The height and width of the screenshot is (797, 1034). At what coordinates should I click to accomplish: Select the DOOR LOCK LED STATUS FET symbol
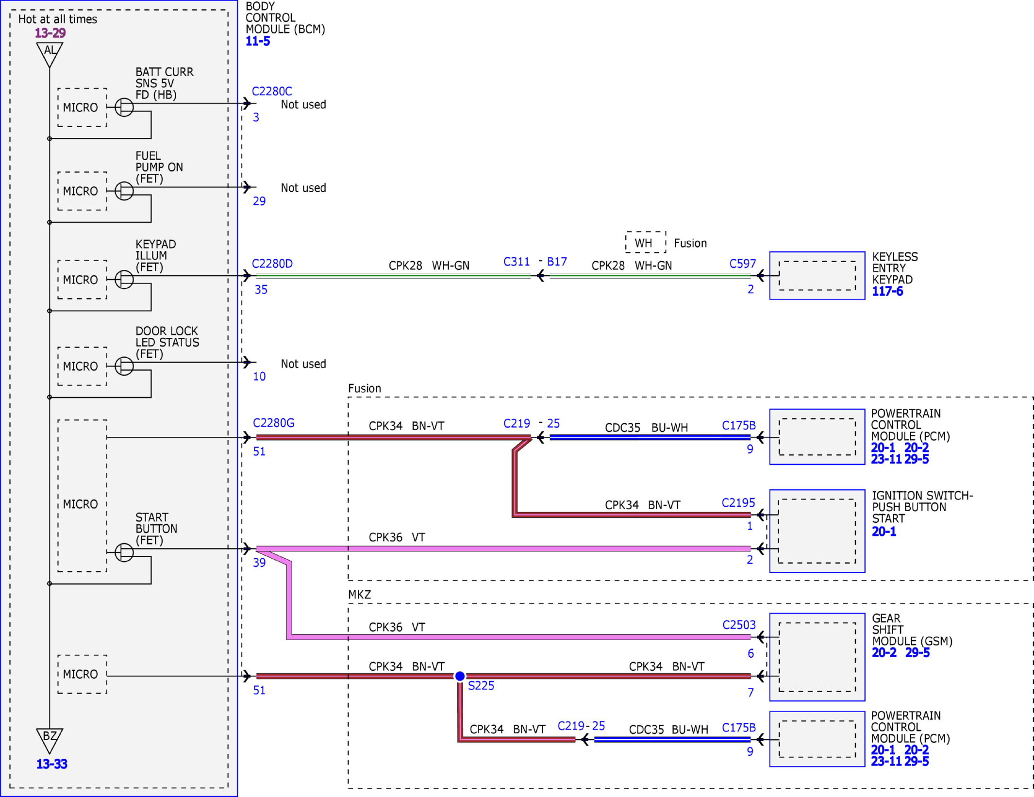(x=124, y=366)
